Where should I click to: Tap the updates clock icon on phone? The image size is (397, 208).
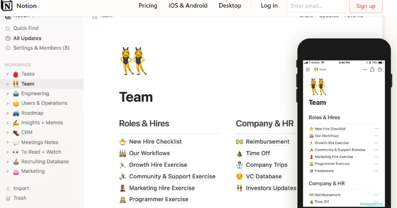[380, 70]
